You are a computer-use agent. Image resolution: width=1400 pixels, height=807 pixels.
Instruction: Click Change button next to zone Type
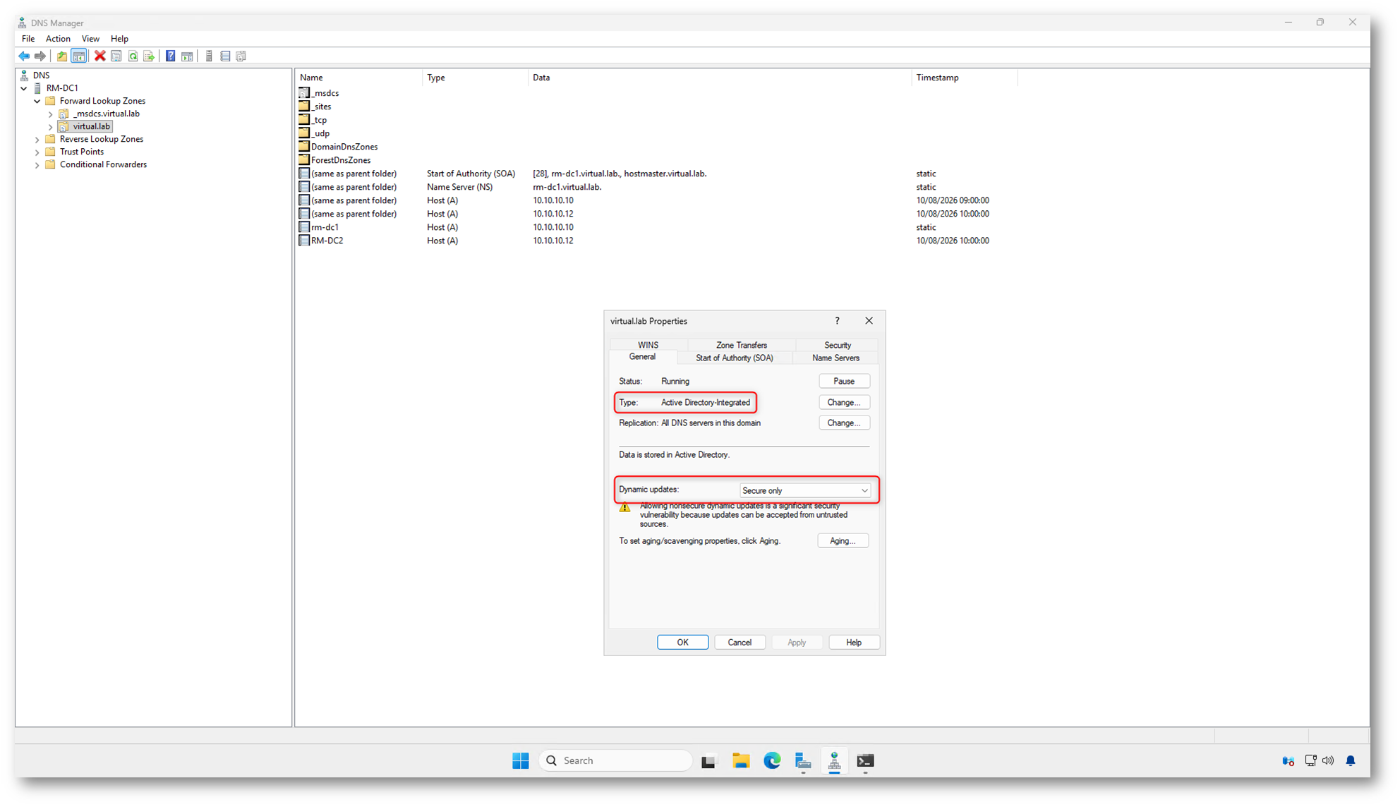tap(844, 402)
